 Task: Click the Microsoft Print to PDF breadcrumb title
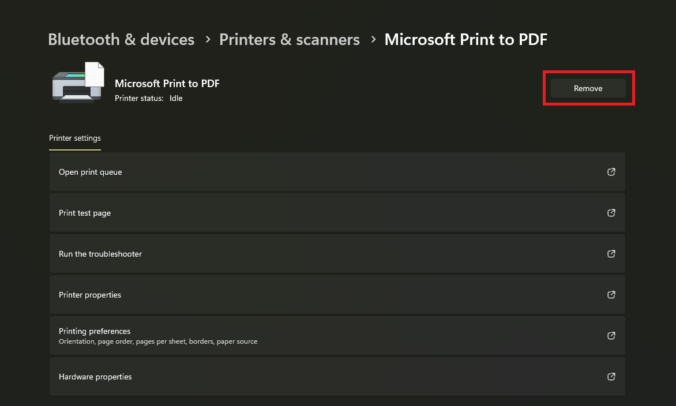pyautogui.click(x=465, y=40)
